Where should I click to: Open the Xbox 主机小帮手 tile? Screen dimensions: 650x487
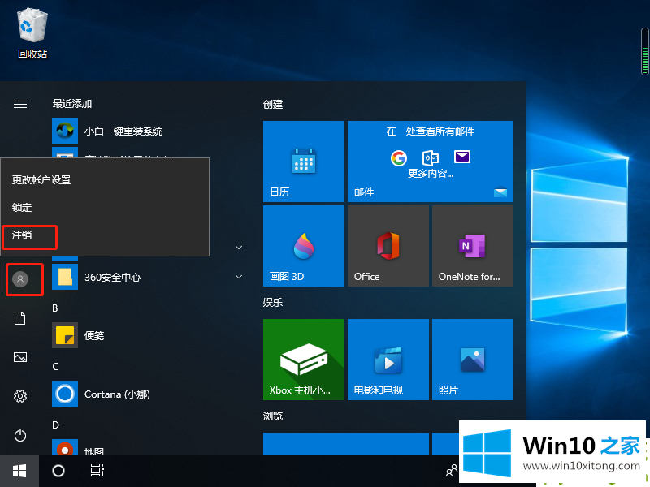tap(303, 360)
